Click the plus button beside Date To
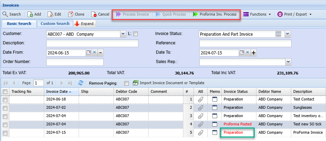The image size is (326, 141). 254,53
